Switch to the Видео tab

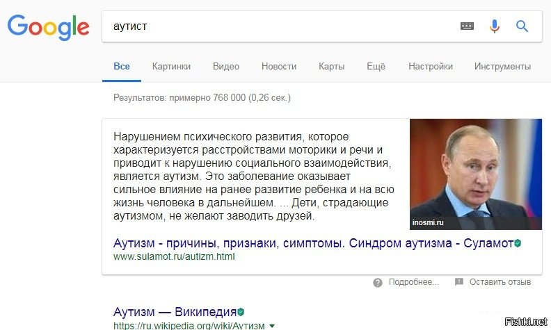[226, 67]
